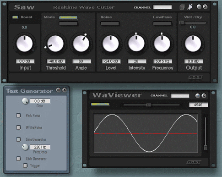Enable the Sine Generator checkbox
The image size is (222, 177).
click(18, 139)
